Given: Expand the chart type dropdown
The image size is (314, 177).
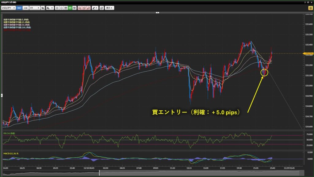Looking at the screenshot, I should [x=50, y=8].
